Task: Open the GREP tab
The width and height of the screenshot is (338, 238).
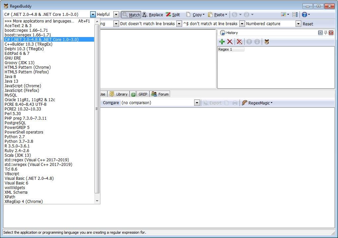Action: (140, 94)
